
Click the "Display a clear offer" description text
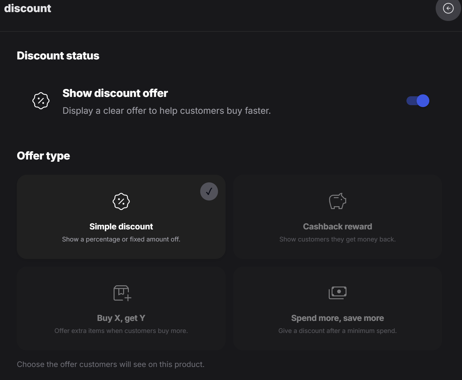pyautogui.click(x=167, y=111)
